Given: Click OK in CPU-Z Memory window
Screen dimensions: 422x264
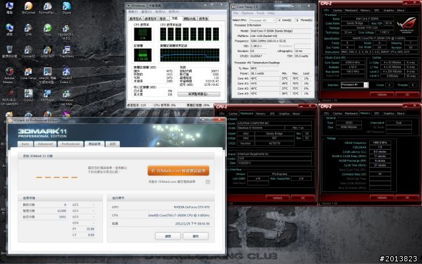Looking at the screenshot, I should click(x=407, y=197).
